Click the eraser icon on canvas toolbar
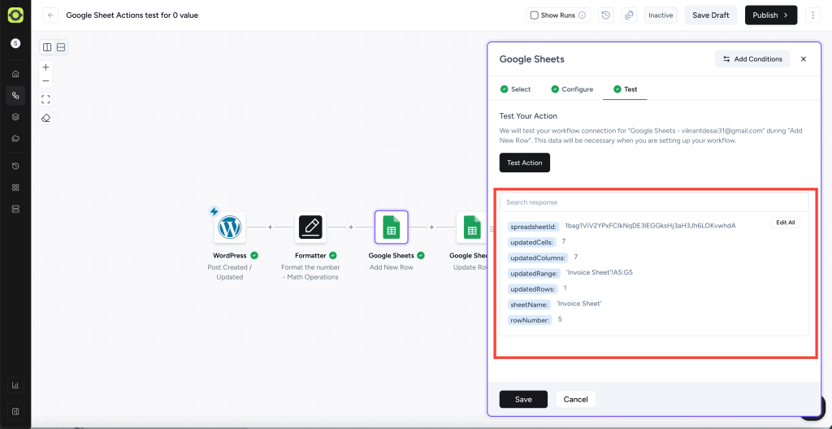Image resolution: width=832 pixels, height=429 pixels. pos(46,118)
